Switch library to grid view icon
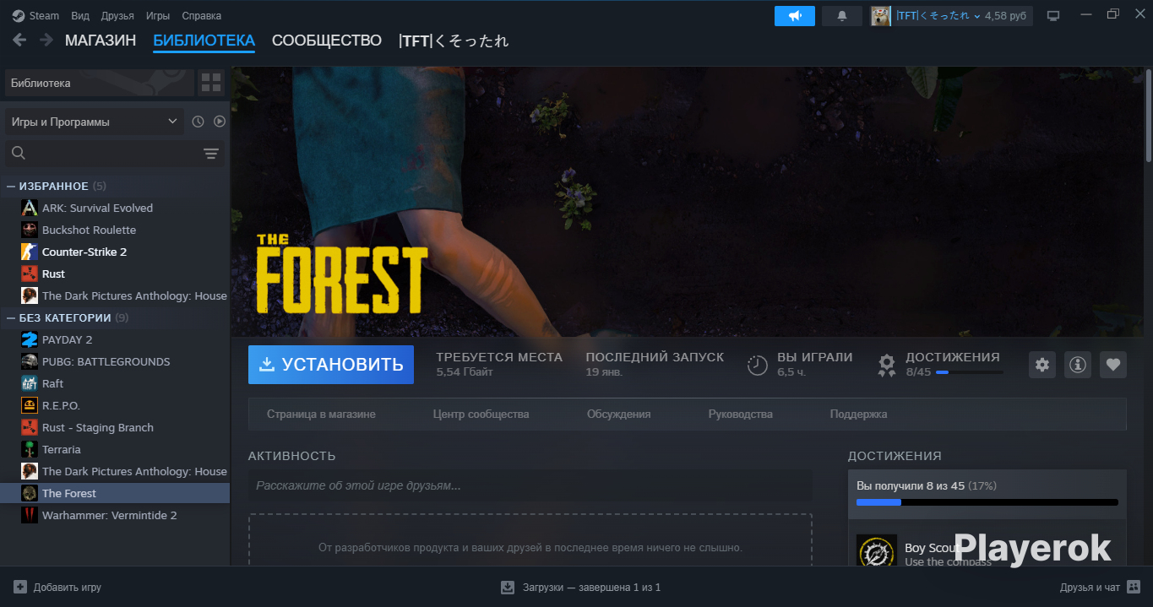The height and width of the screenshot is (607, 1153). tap(211, 83)
